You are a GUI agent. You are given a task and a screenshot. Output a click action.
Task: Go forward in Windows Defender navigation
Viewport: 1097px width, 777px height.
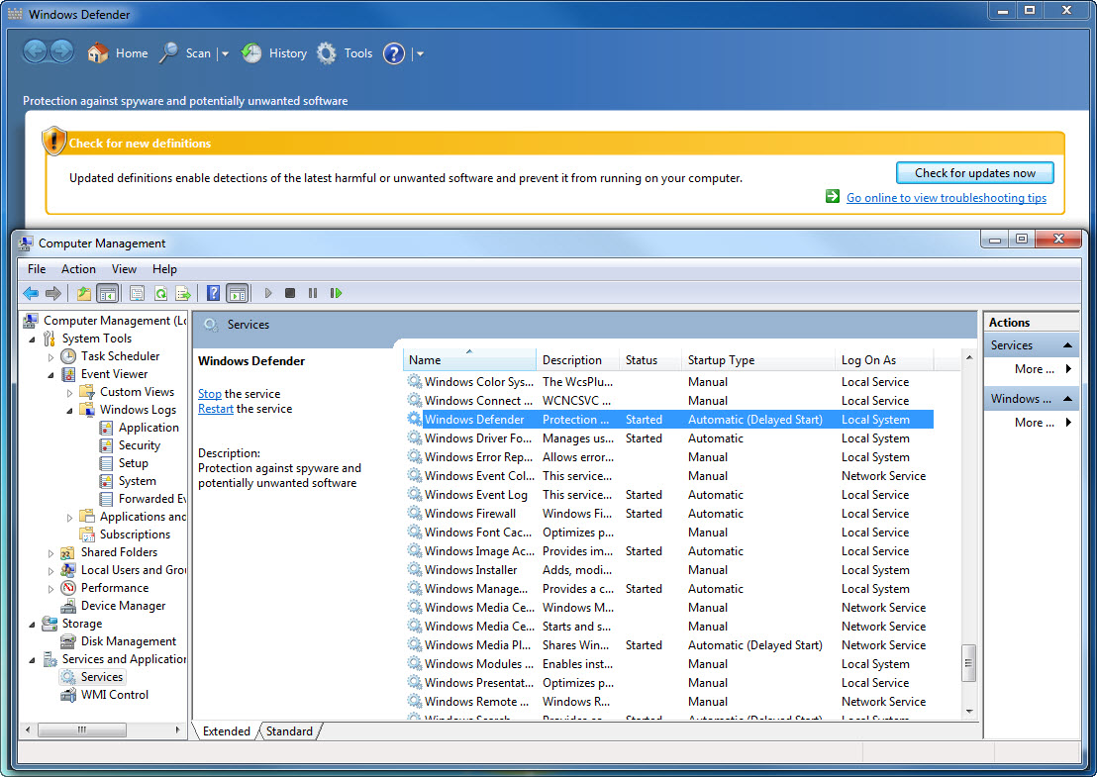pyautogui.click(x=61, y=52)
